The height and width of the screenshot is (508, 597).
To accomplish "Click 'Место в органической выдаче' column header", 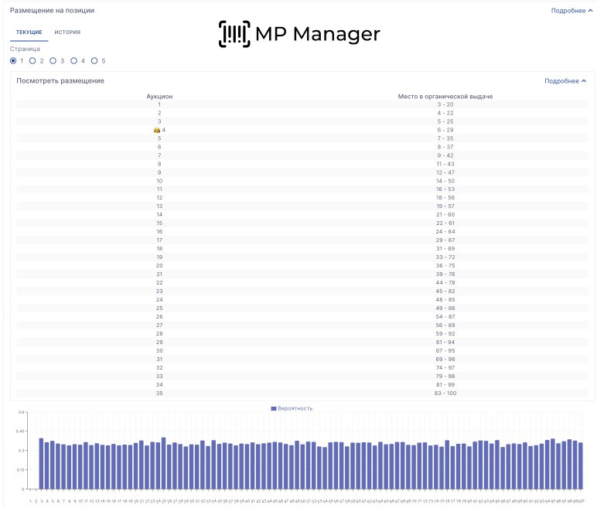I will [445, 96].
